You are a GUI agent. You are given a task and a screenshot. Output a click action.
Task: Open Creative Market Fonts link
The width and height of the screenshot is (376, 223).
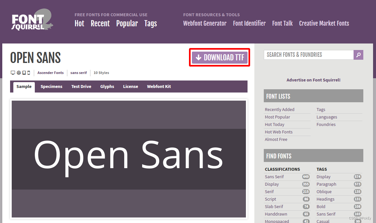tap(324, 23)
